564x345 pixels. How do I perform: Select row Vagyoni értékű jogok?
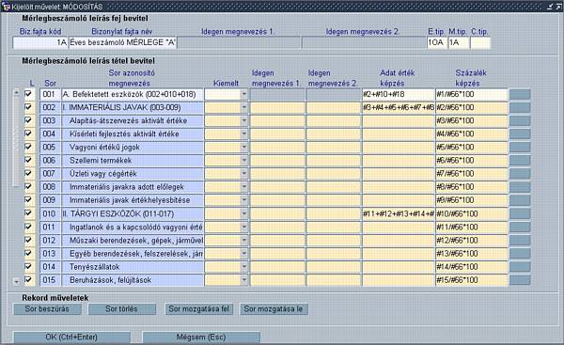pos(133,148)
